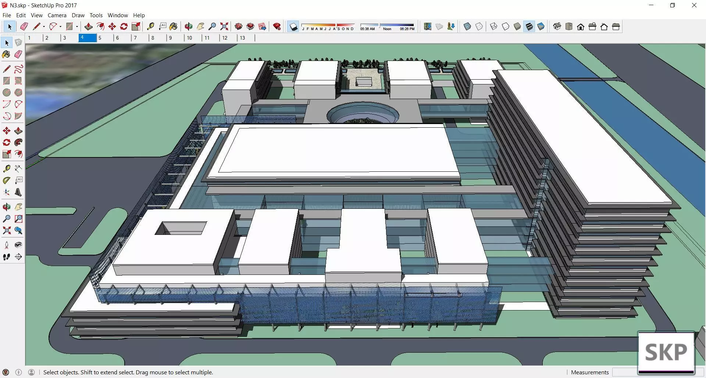Activate the Paint Bucket in the top toolbar

click(174, 26)
